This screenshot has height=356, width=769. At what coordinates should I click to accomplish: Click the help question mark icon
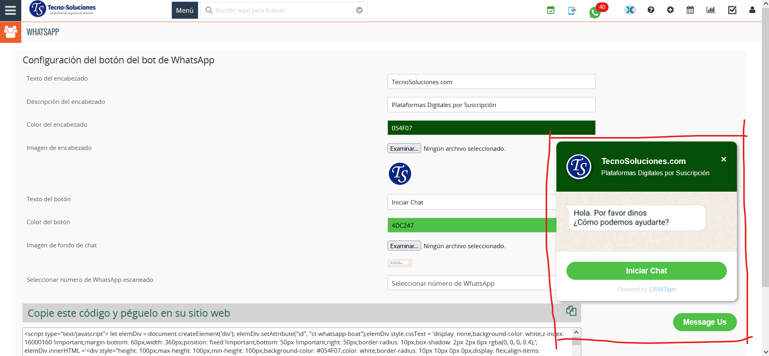(651, 10)
